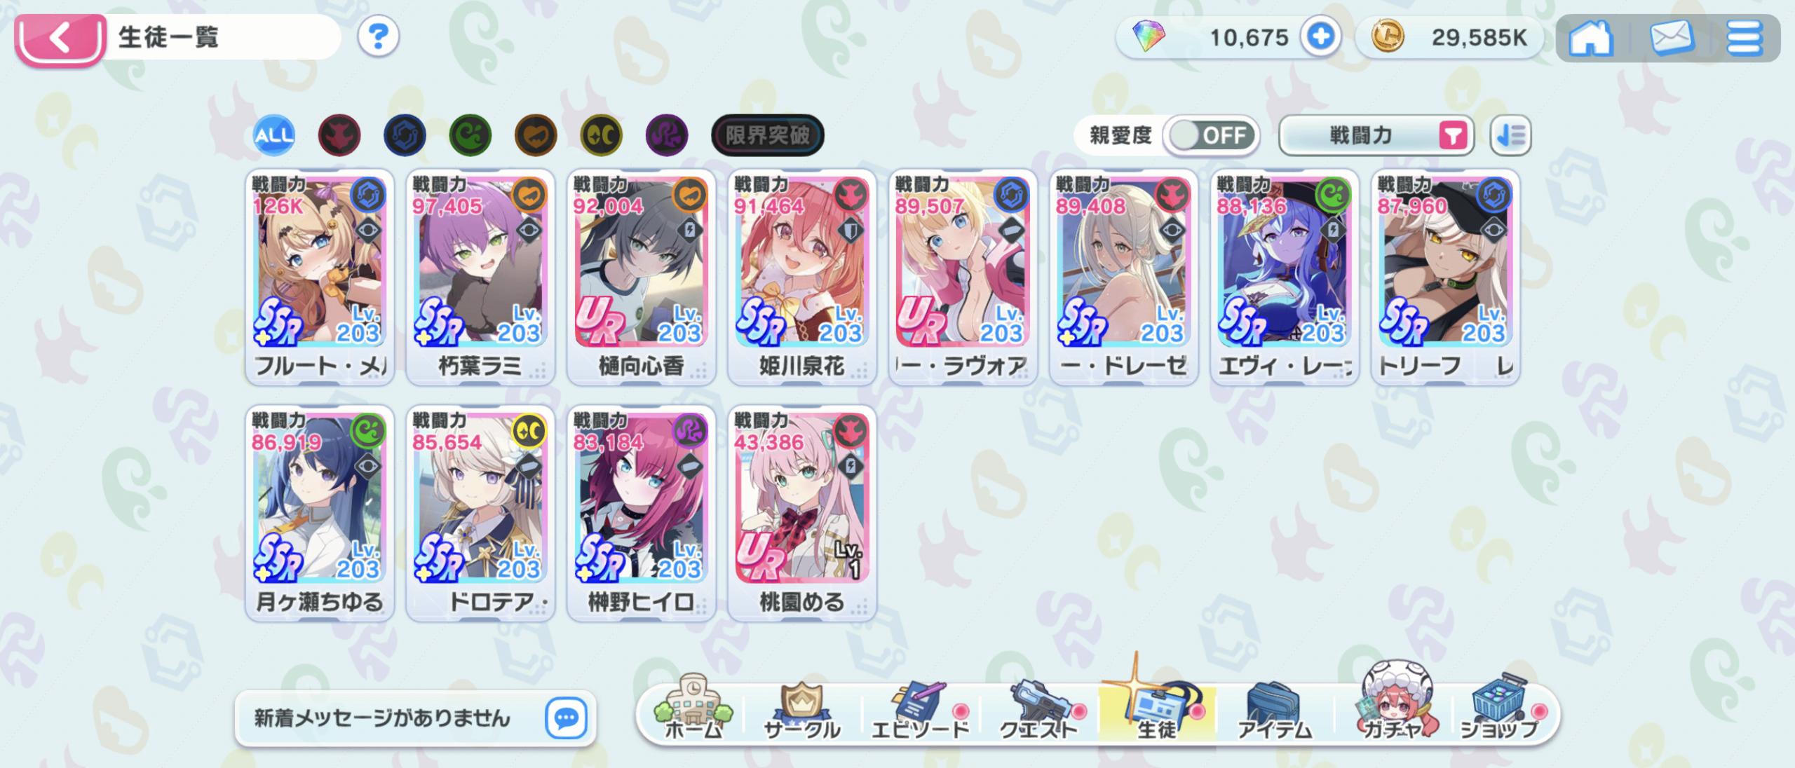The image size is (1795, 768).
Task: Open the mail envelope icon
Action: coord(1672,37)
